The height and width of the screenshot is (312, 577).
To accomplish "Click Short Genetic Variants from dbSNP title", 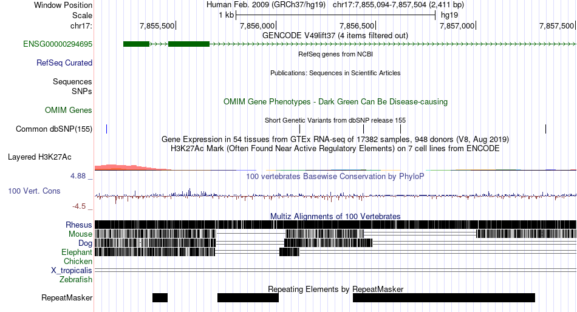I will [x=335, y=120].
